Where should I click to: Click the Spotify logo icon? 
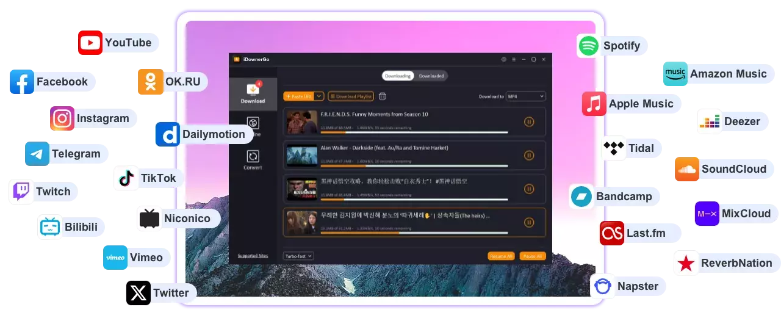(x=589, y=46)
